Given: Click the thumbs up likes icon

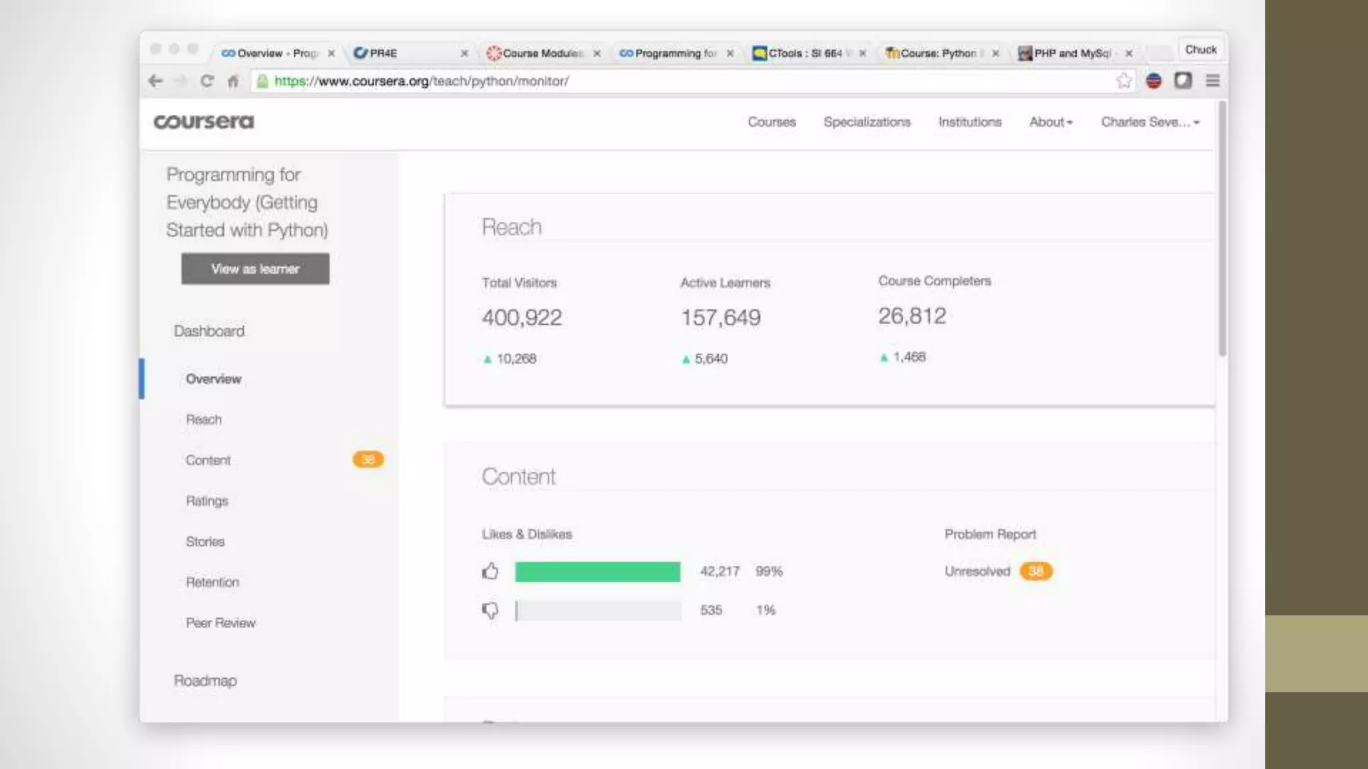Looking at the screenshot, I should coord(490,571).
